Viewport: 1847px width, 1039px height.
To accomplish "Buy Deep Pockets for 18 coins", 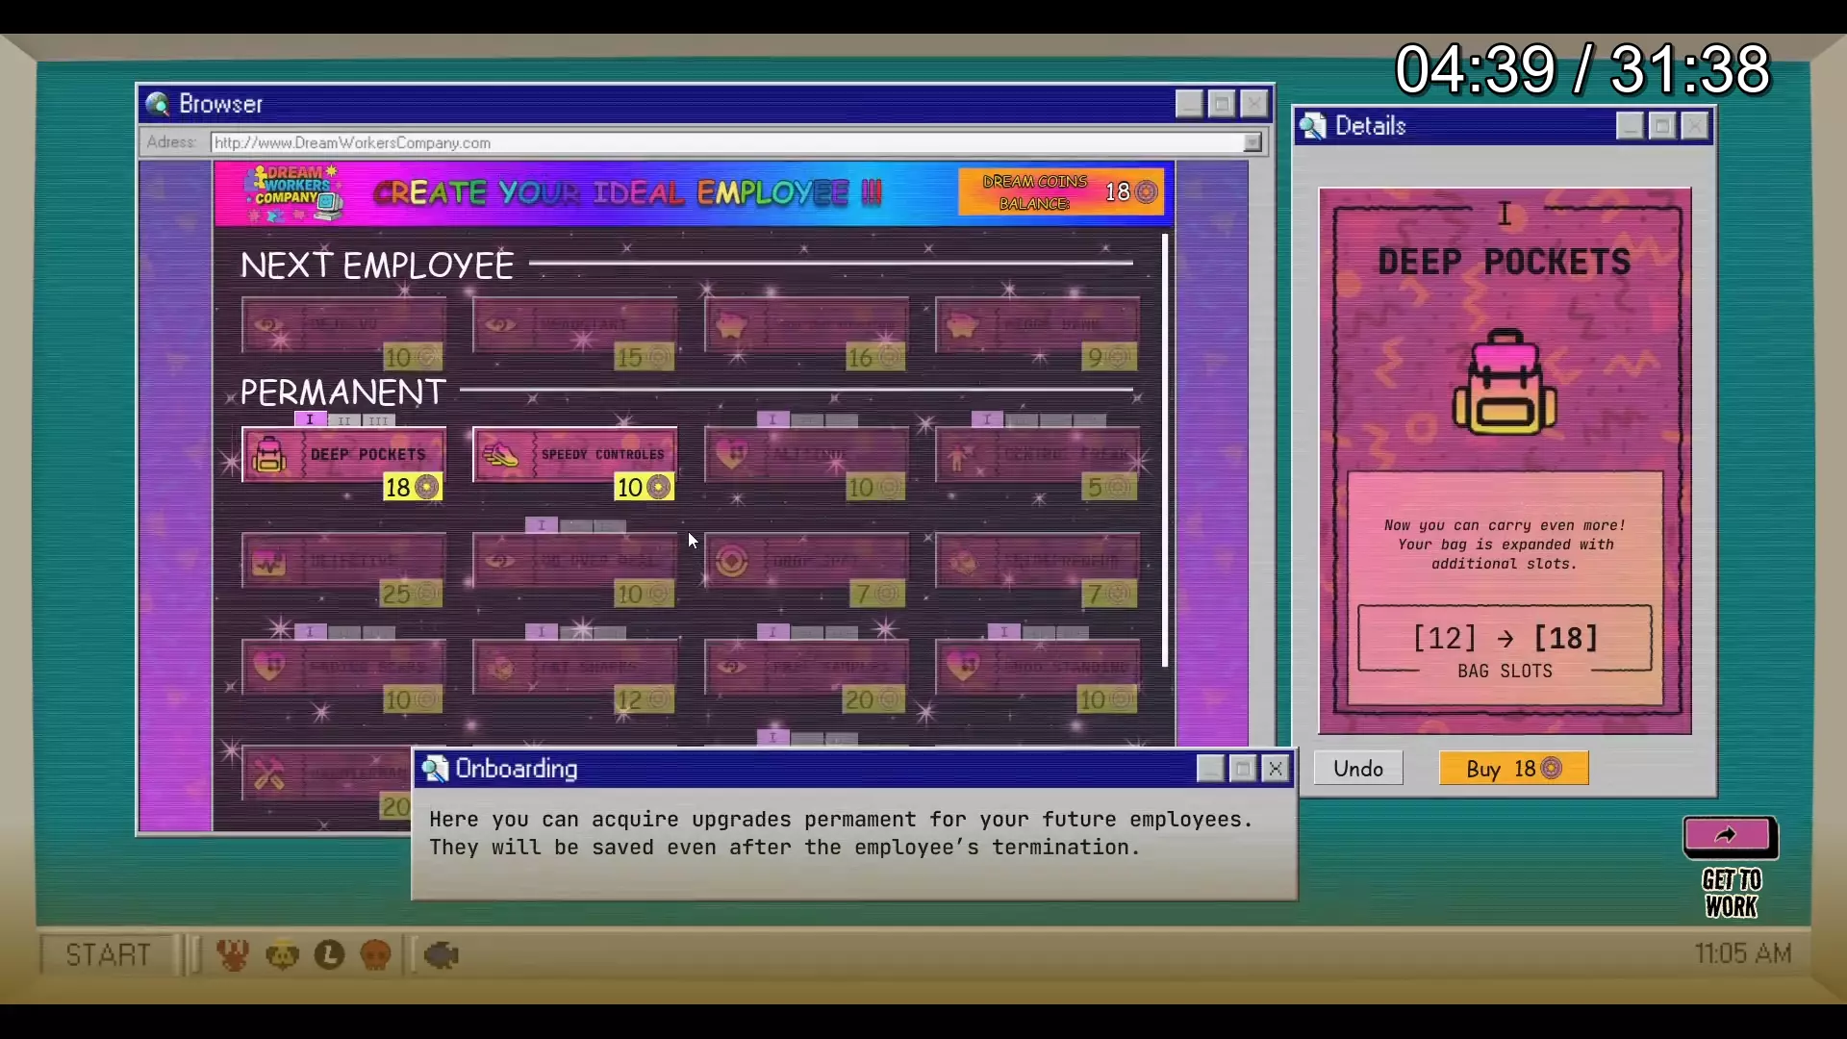I will click(x=1513, y=769).
